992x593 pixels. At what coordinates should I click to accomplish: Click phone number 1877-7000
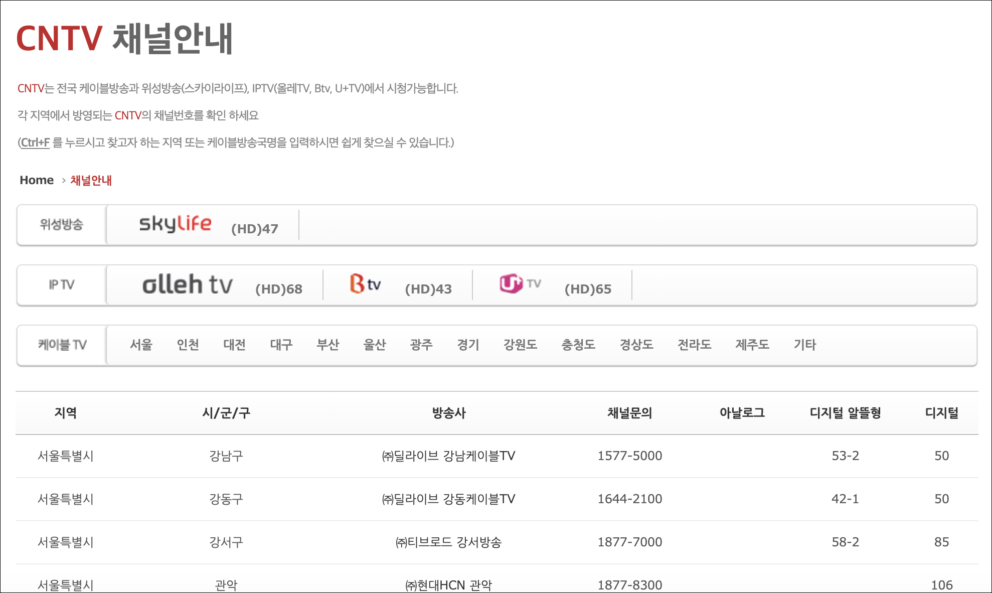pos(630,542)
